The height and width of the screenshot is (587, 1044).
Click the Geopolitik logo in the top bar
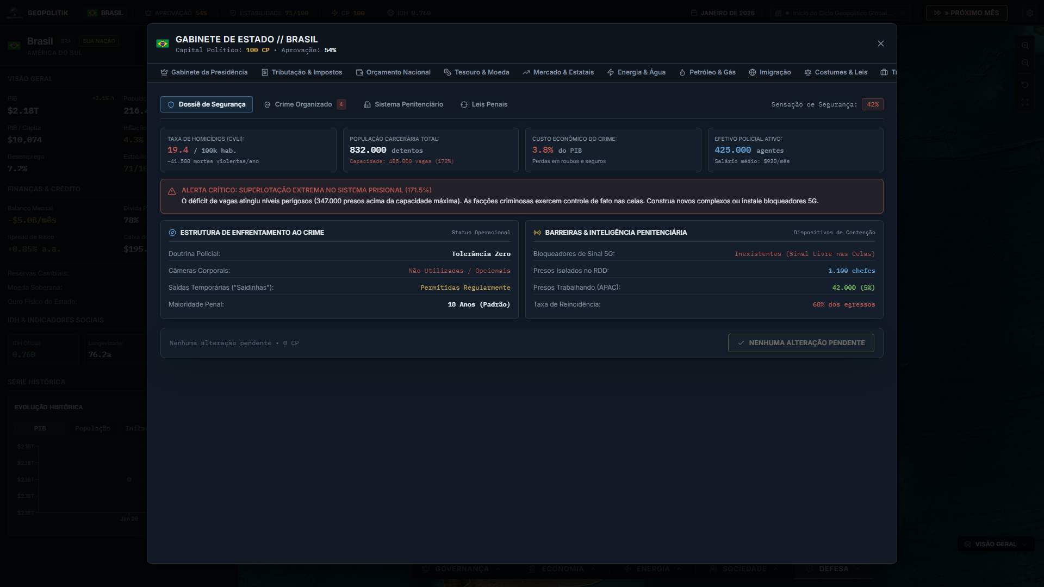coord(15,13)
